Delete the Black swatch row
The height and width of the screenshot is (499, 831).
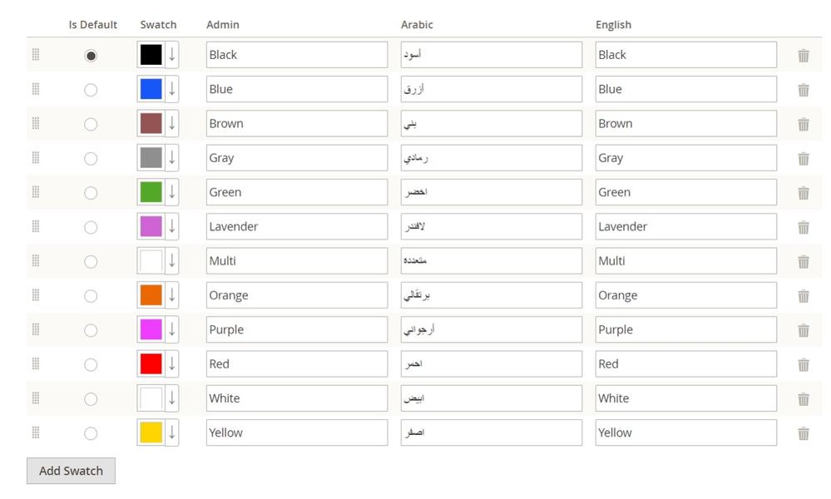tap(803, 56)
